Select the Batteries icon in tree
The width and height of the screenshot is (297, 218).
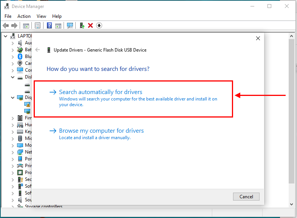(x=20, y=50)
